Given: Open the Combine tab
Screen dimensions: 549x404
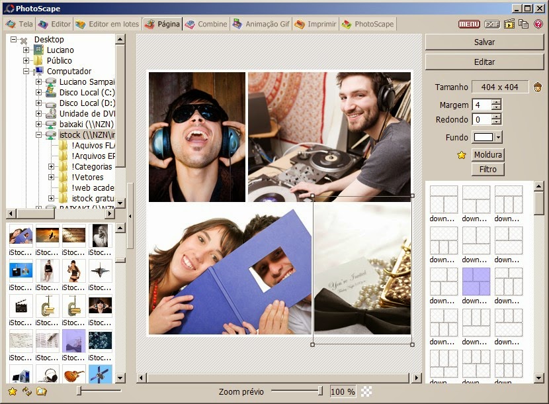Looking at the screenshot, I should click(x=206, y=25).
